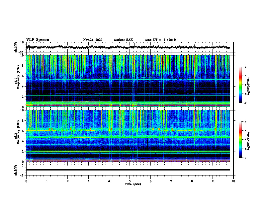Click the "station=GAK" header label
The width and height of the screenshot is (263, 203).
point(124,40)
